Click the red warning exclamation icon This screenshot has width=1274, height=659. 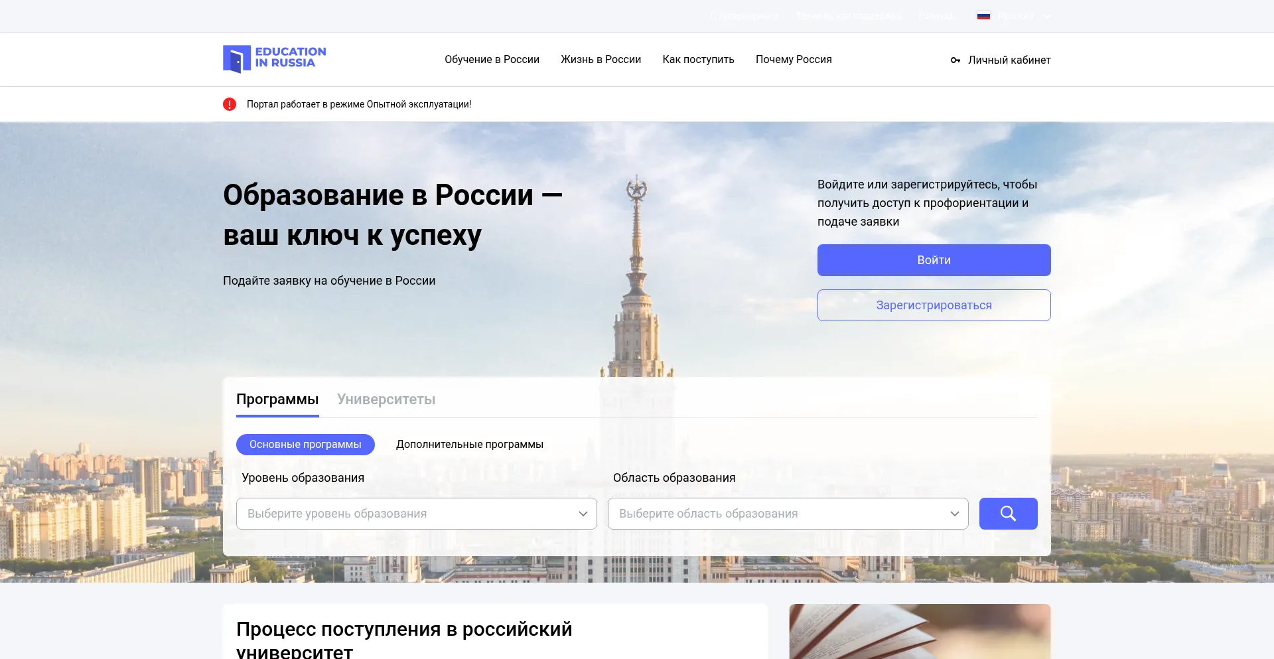point(230,104)
